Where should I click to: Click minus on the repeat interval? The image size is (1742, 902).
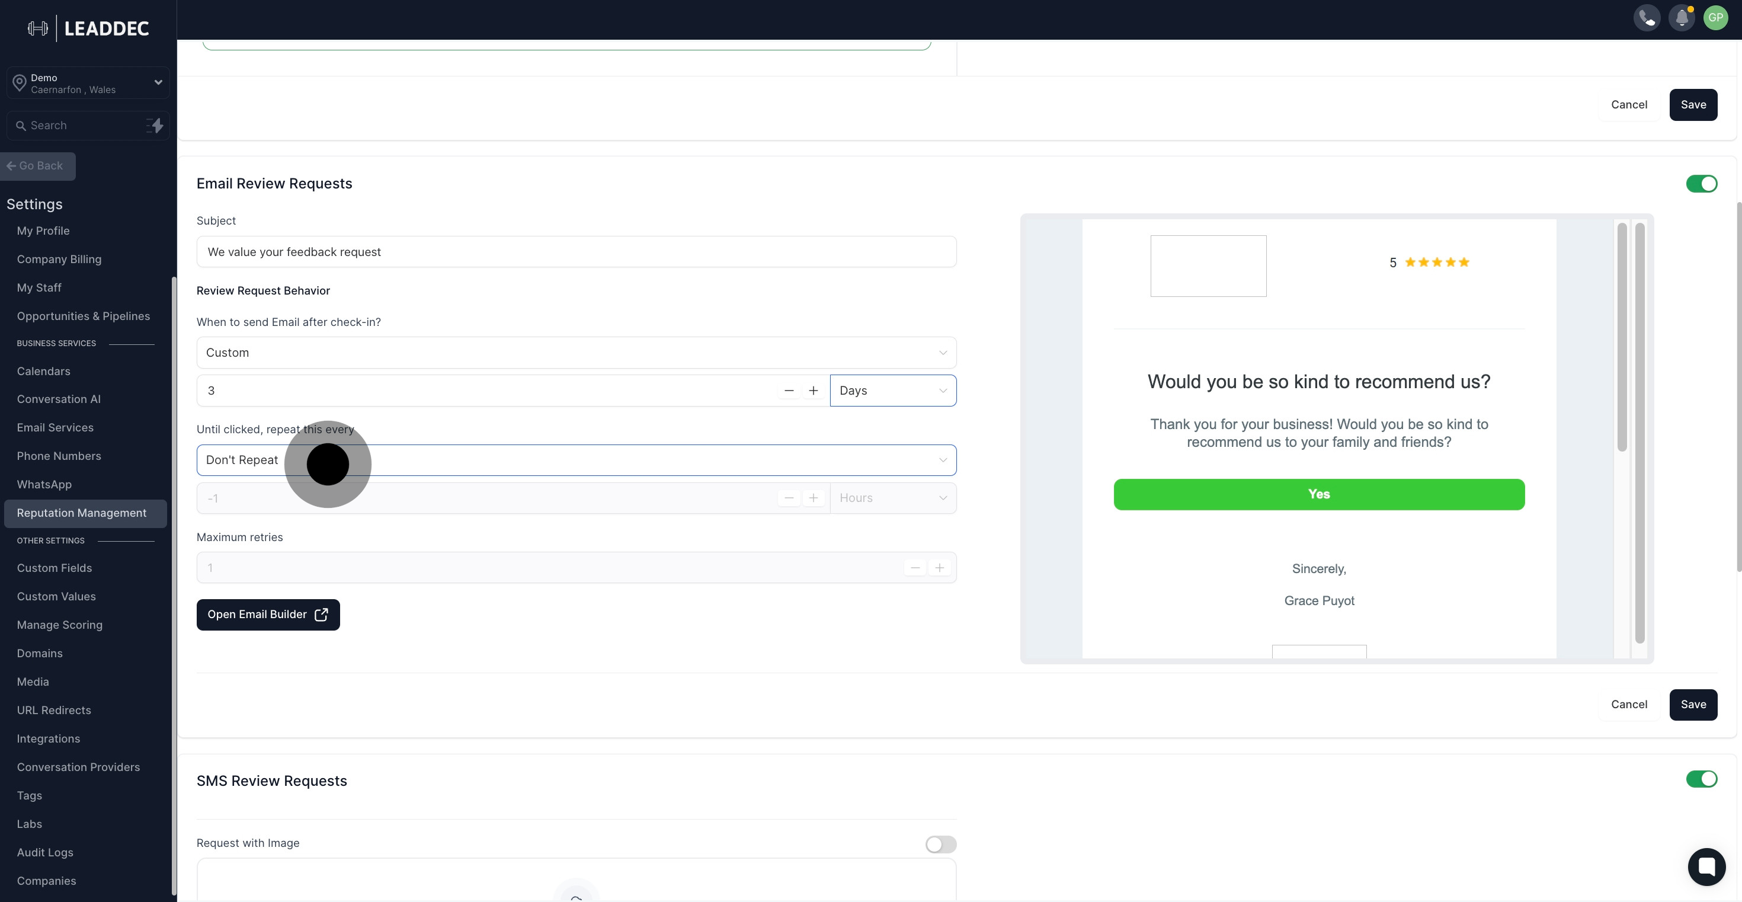(x=789, y=498)
